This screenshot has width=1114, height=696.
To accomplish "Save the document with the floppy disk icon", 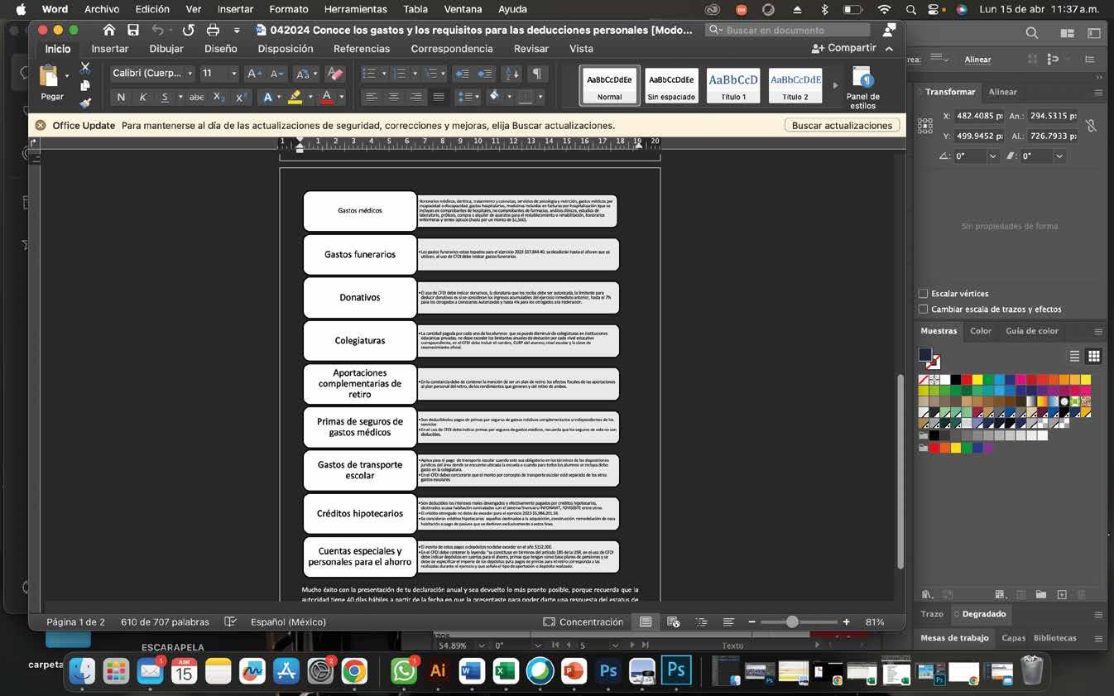I will click(133, 30).
